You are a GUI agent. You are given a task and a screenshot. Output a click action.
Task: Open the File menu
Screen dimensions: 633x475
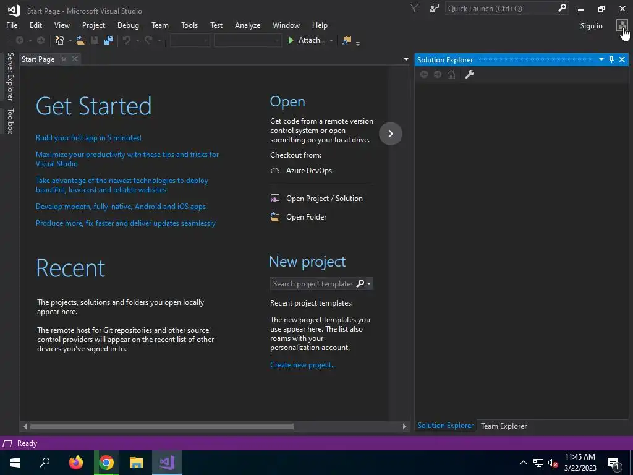[x=12, y=25]
